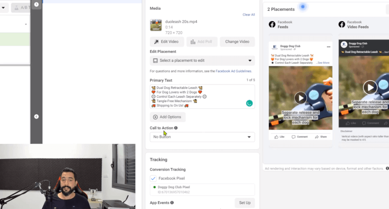The height and width of the screenshot is (209, 389).
Task: Click Comment in the Feeds preview
Action: tap(300, 137)
